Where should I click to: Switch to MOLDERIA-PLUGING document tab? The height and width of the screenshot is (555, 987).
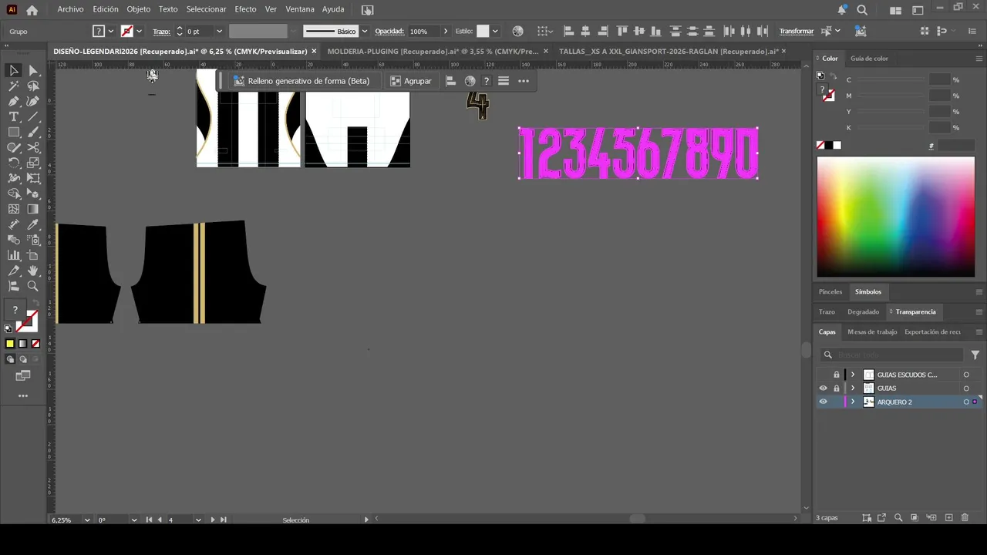point(433,52)
